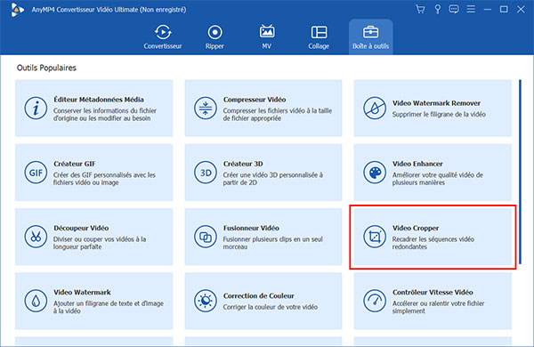Open the Contrôleur Vitesse Vidéo title
The height and width of the screenshot is (347, 534).
click(x=433, y=292)
